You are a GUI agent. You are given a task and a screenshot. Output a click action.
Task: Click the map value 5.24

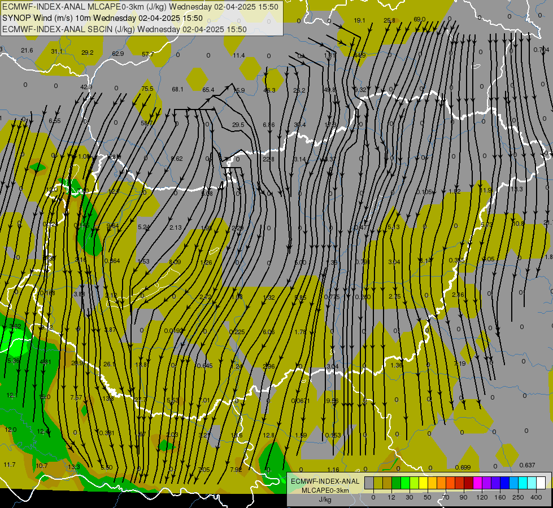coord(144,227)
